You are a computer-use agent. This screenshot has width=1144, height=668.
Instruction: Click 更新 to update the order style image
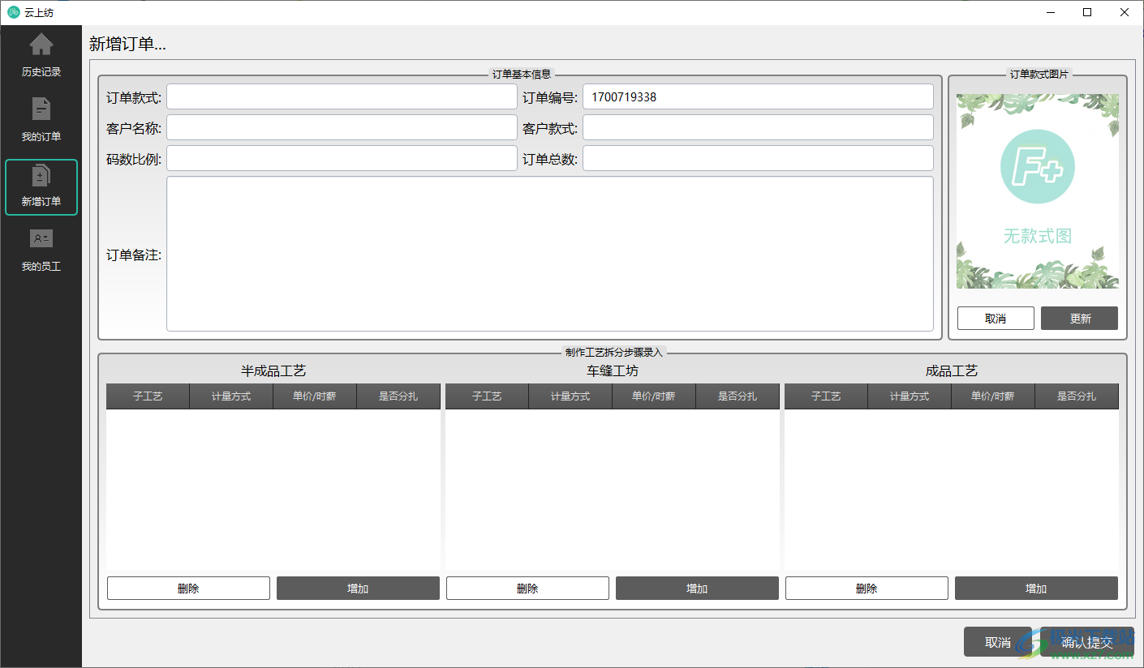tap(1079, 318)
